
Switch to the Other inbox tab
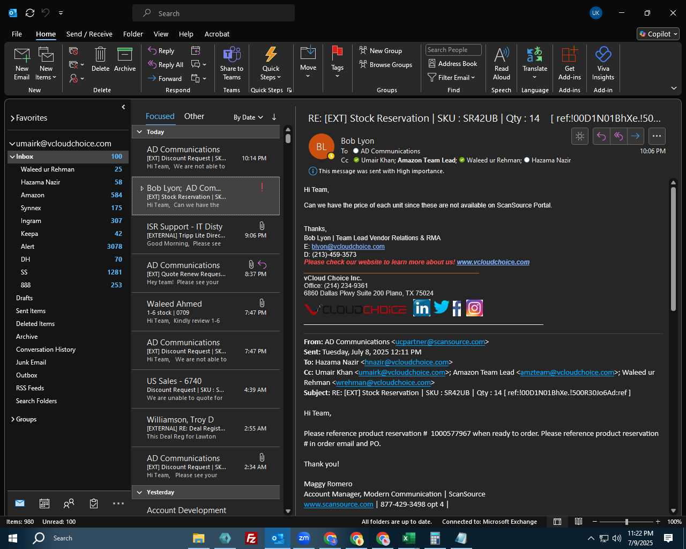click(x=194, y=116)
